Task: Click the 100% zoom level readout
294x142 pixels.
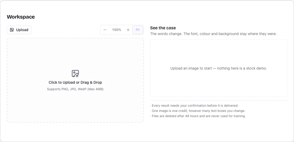Action: (117, 30)
